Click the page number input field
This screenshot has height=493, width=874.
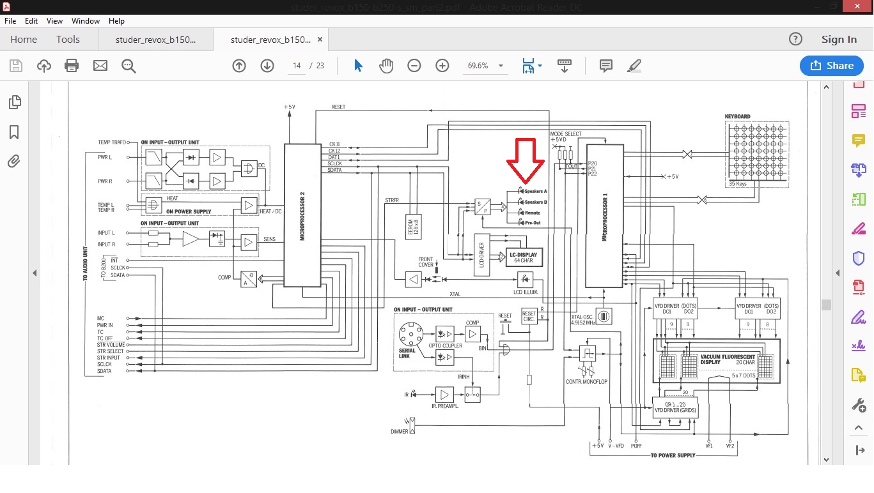297,66
